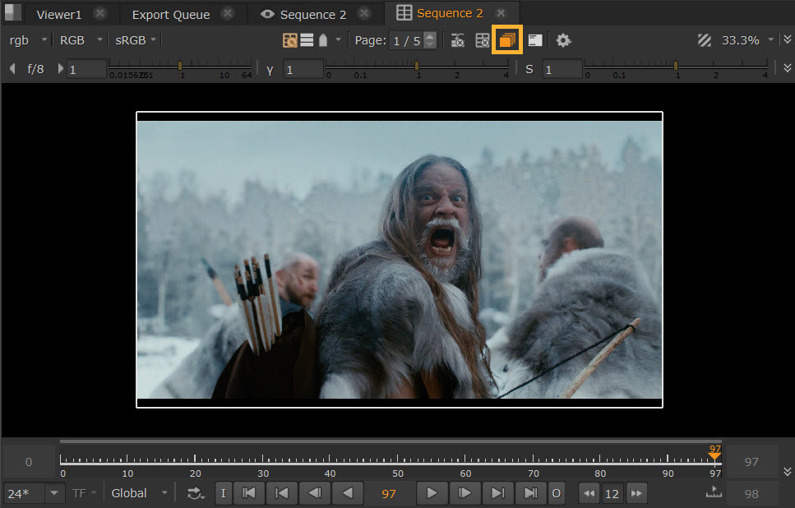This screenshot has height=508, width=795.
Task: Collapse the gain and gamma toolbar chevrons
Action: [787, 67]
